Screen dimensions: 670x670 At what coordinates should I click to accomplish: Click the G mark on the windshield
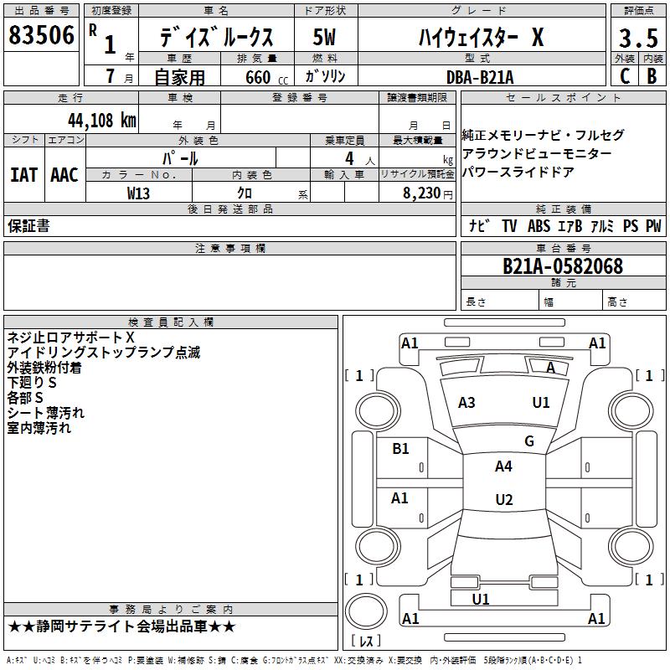529,441
